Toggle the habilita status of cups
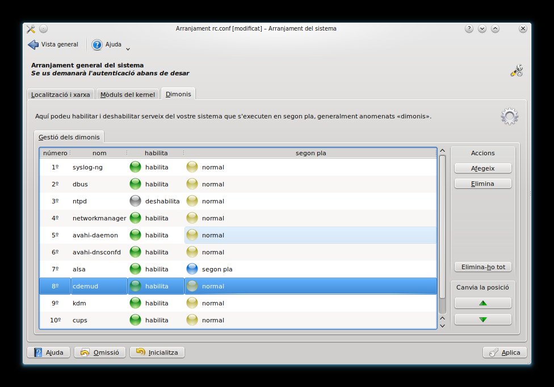 pos(135,320)
